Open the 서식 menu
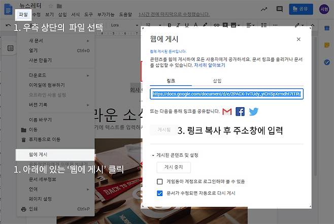The image size is (334, 224). coord(76,15)
